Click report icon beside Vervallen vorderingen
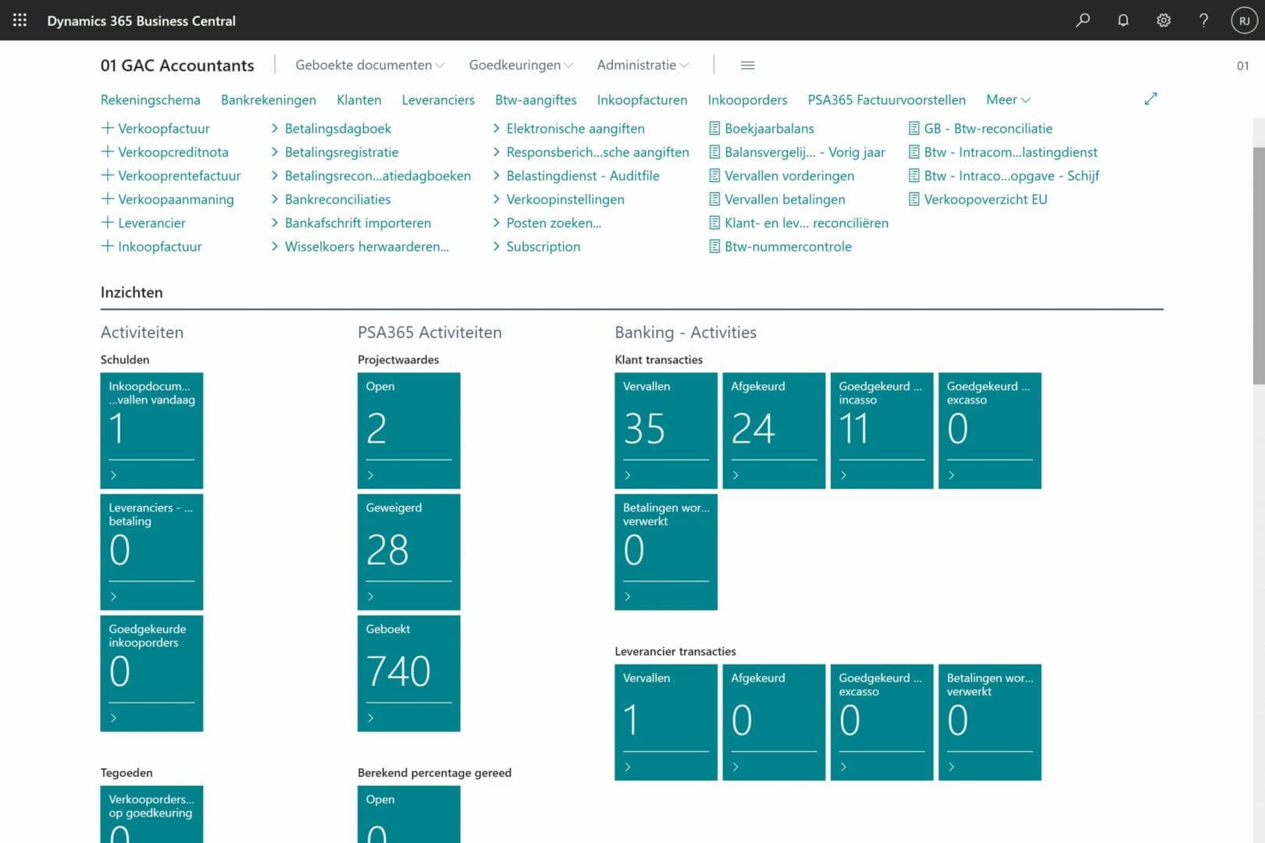The height and width of the screenshot is (843, 1265). (714, 176)
